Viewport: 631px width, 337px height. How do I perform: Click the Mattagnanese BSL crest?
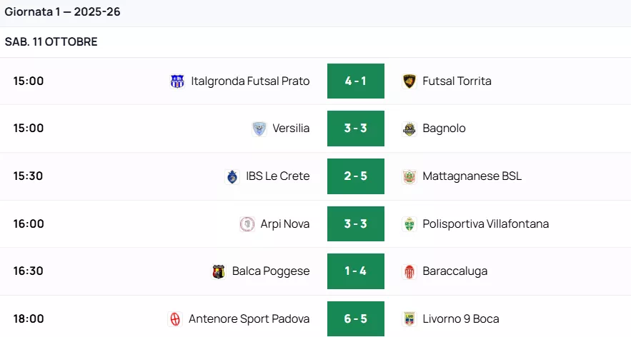[x=409, y=176]
